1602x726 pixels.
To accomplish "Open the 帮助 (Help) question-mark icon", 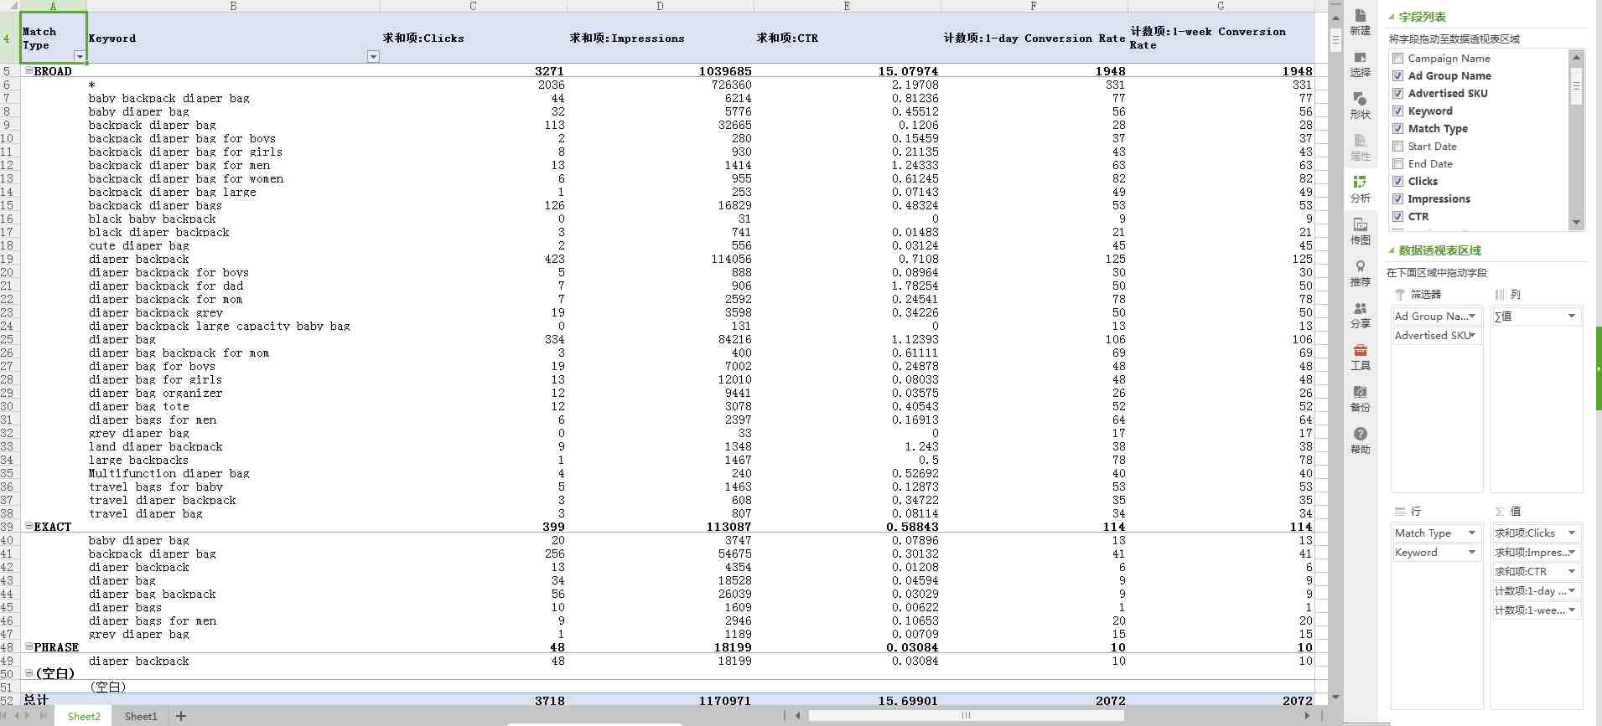I will tap(1360, 440).
